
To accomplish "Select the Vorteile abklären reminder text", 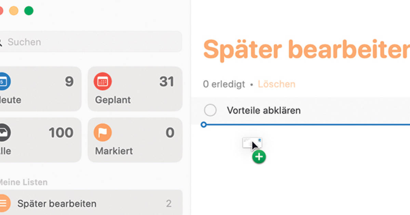I will [x=264, y=110].
